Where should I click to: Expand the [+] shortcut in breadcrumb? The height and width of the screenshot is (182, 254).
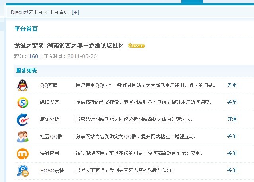[x=76, y=12]
